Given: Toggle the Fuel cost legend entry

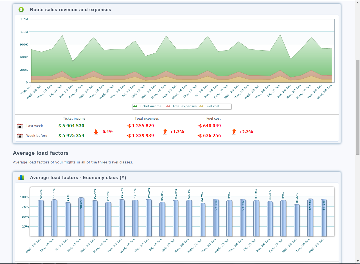Looking at the screenshot, I should coord(209,106).
